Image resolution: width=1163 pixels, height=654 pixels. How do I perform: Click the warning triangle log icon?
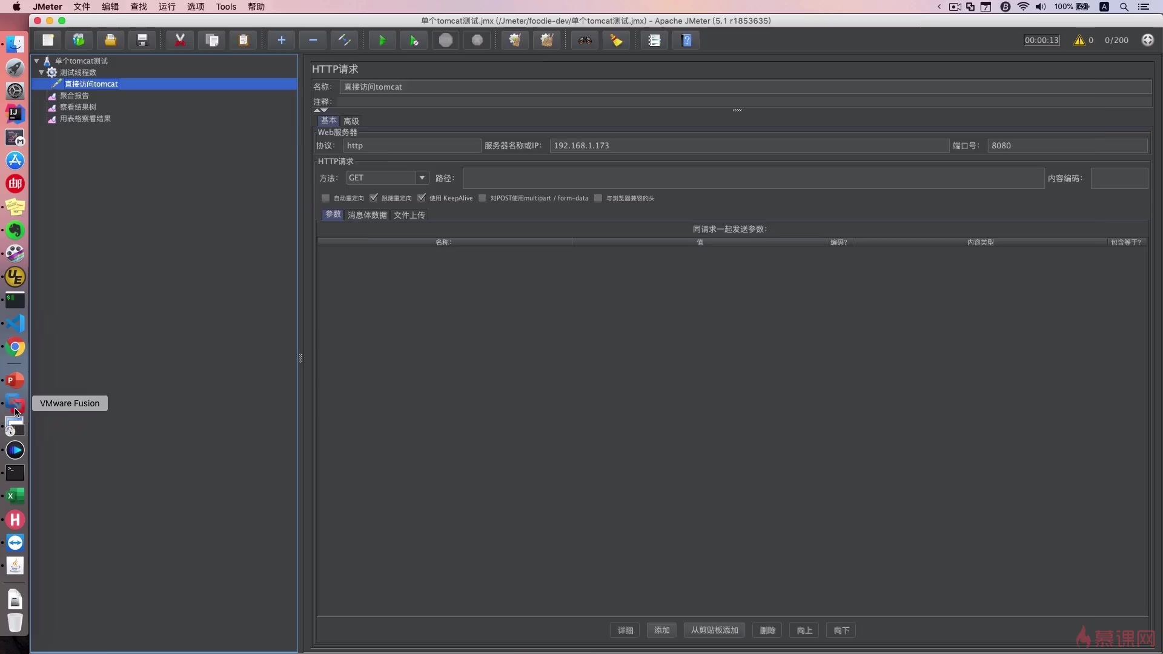[1079, 40]
